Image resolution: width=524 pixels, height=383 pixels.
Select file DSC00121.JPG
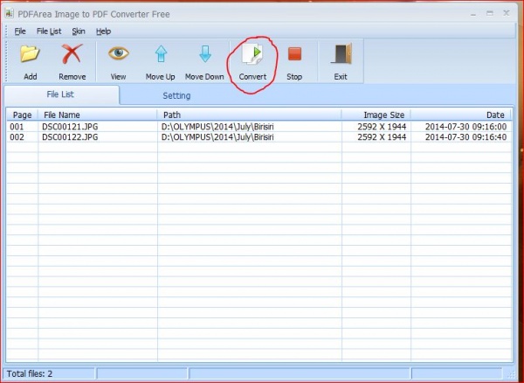[x=70, y=127]
